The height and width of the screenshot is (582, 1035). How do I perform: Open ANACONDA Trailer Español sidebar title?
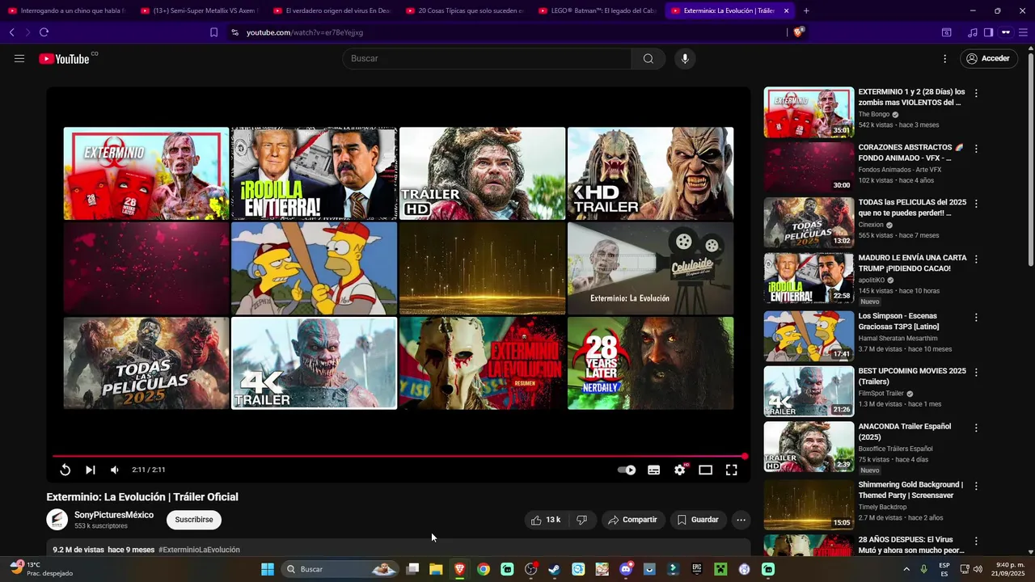click(x=904, y=432)
